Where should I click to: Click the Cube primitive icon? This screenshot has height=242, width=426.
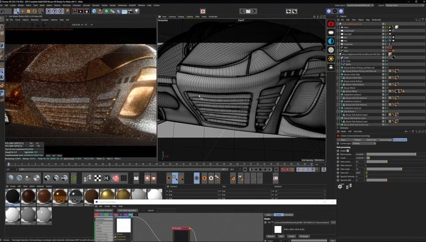[x=94, y=11]
